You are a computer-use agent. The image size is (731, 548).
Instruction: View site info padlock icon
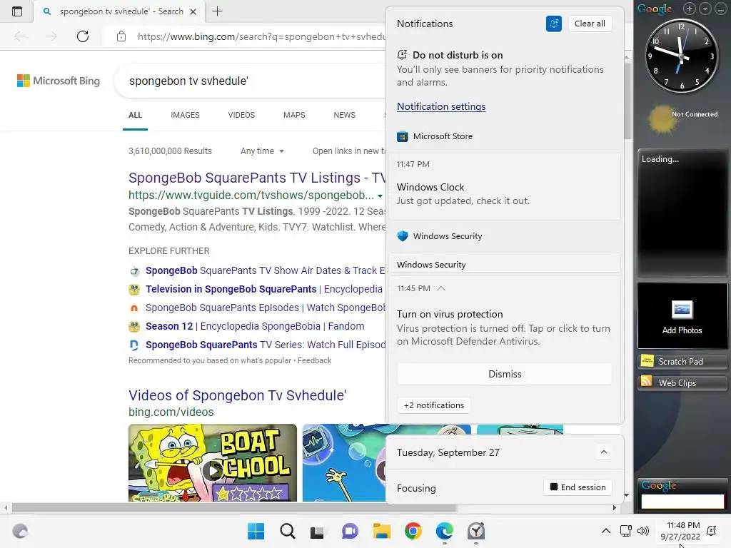click(x=121, y=36)
